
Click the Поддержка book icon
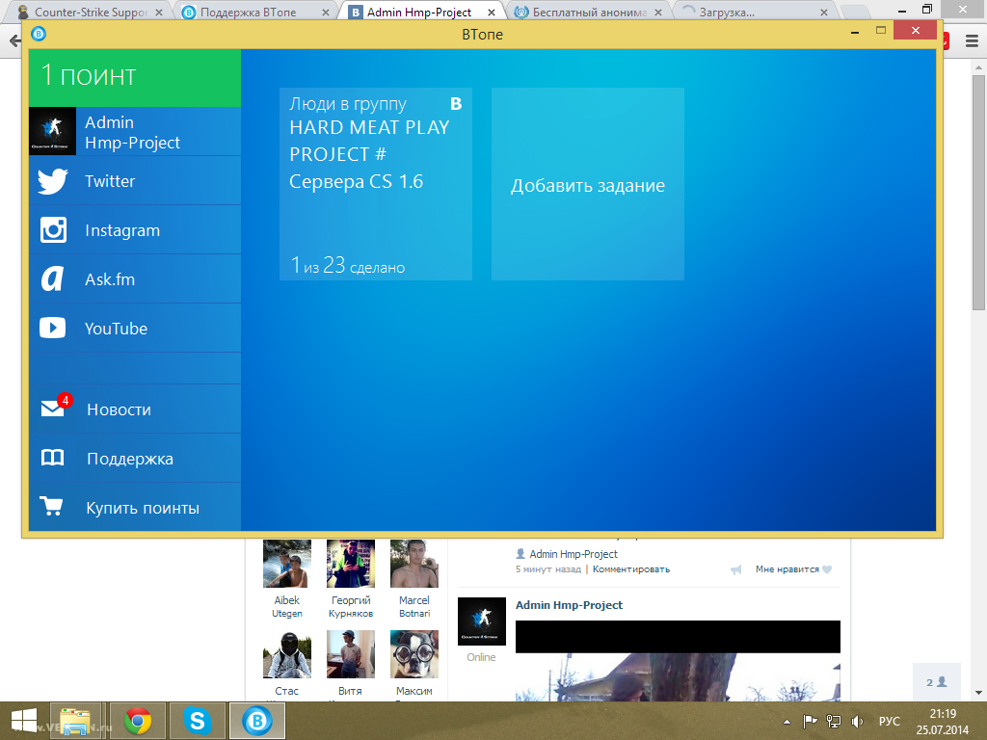[x=52, y=458]
